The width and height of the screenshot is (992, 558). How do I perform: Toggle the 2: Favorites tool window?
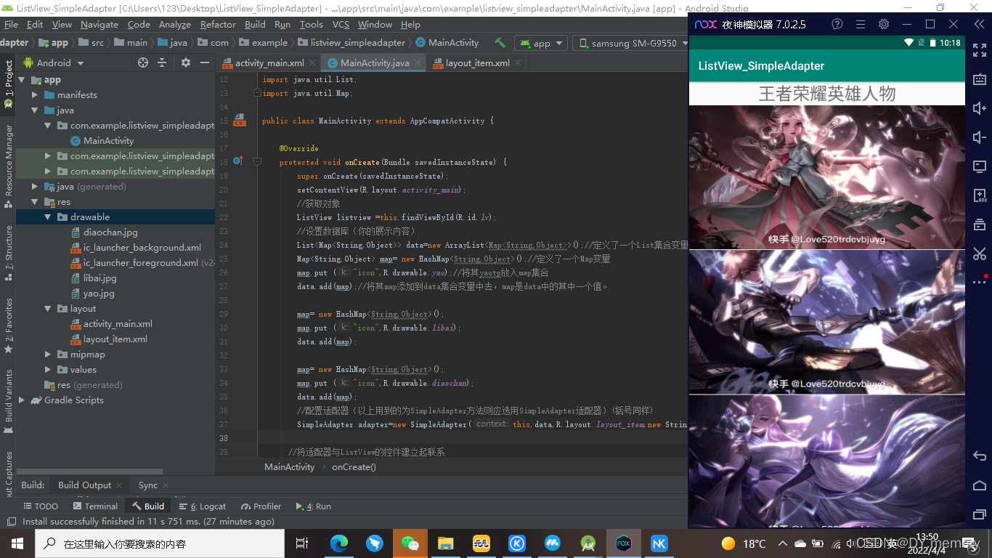[x=8, y=325]
